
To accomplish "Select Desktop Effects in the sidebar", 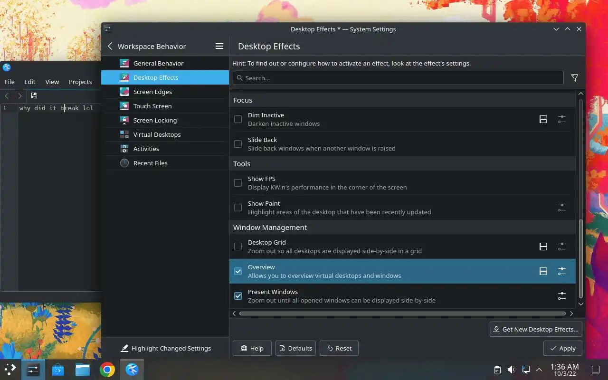I will point(165,77).
